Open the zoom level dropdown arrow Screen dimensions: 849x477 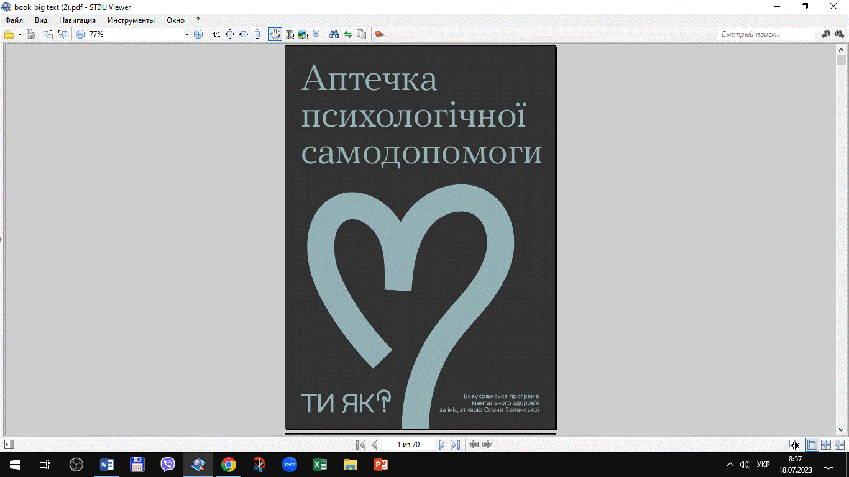pos(187,34)
